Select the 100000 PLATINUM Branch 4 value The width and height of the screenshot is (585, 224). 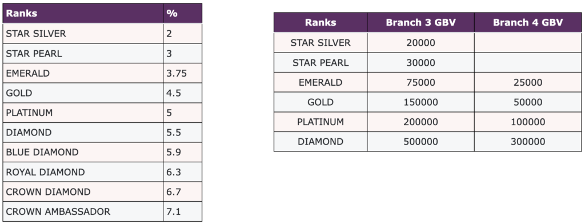[x=527, y=122]
